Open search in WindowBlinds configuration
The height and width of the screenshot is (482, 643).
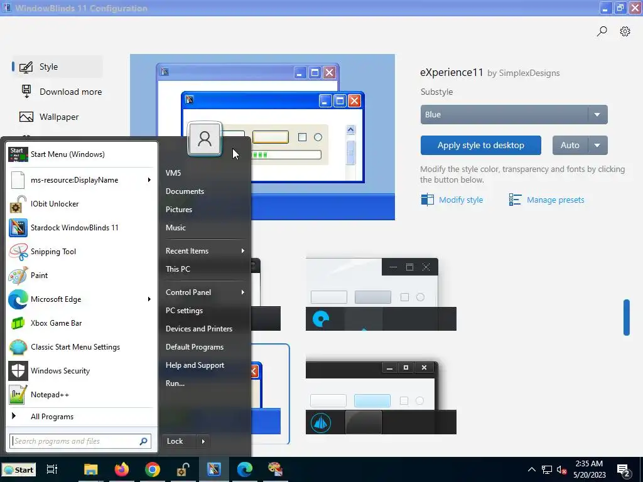pos(602,31)
